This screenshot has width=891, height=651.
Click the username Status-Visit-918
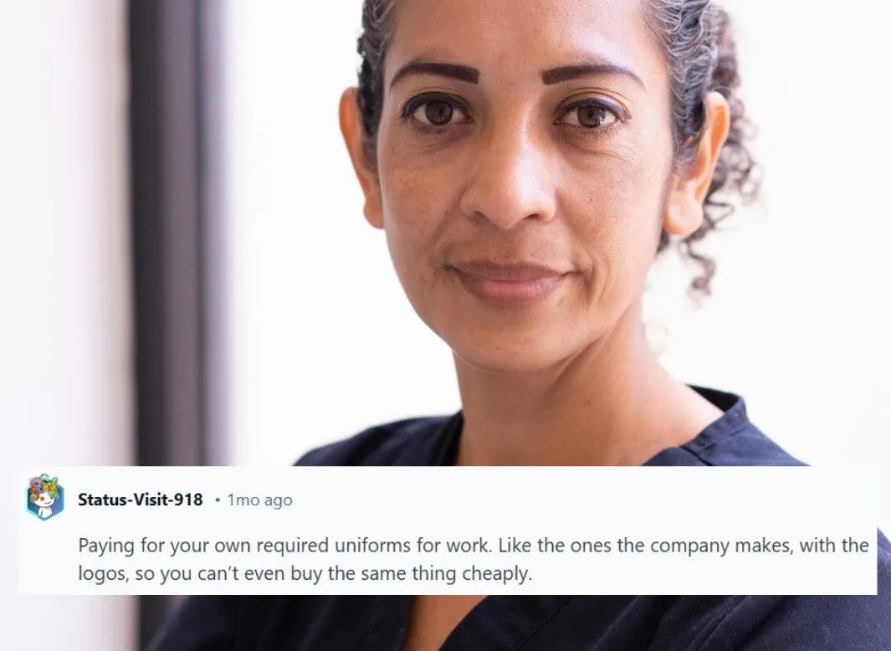point(140,500)
